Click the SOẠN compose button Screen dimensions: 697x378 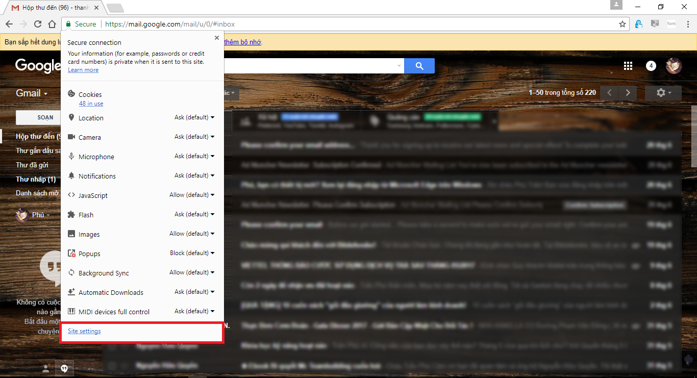pos(39,117)
